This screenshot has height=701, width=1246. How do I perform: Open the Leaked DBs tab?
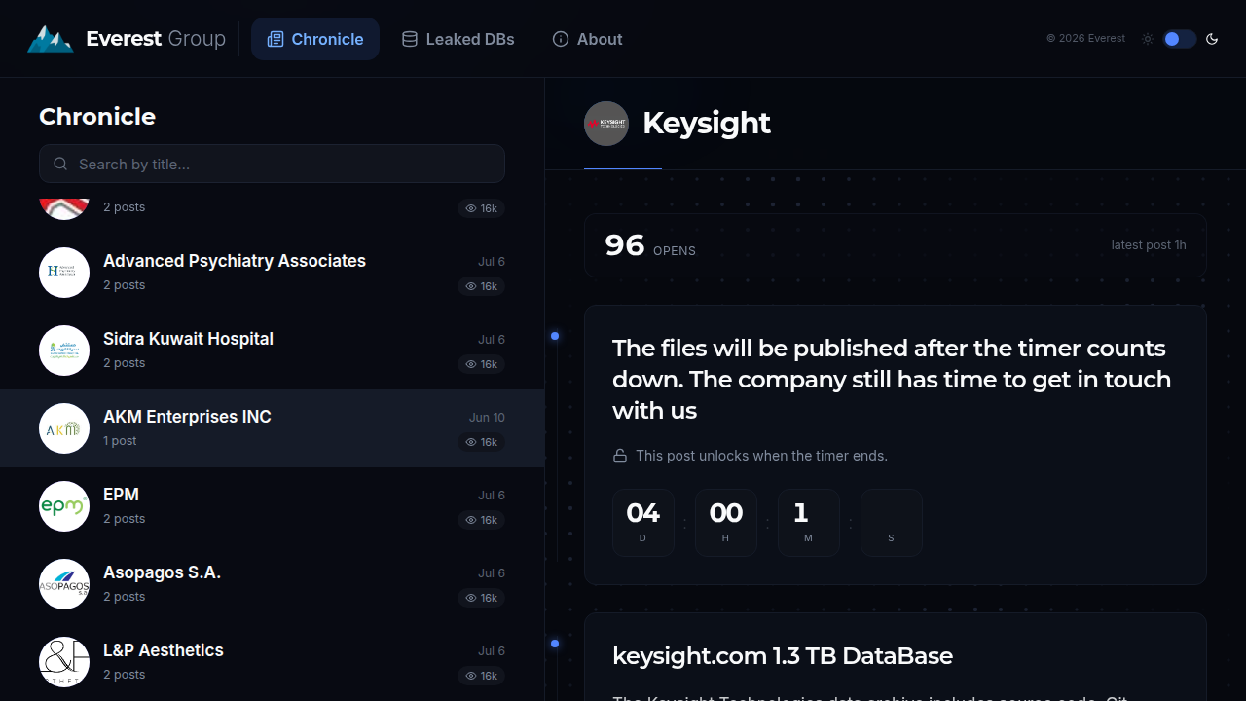[458, 39]
